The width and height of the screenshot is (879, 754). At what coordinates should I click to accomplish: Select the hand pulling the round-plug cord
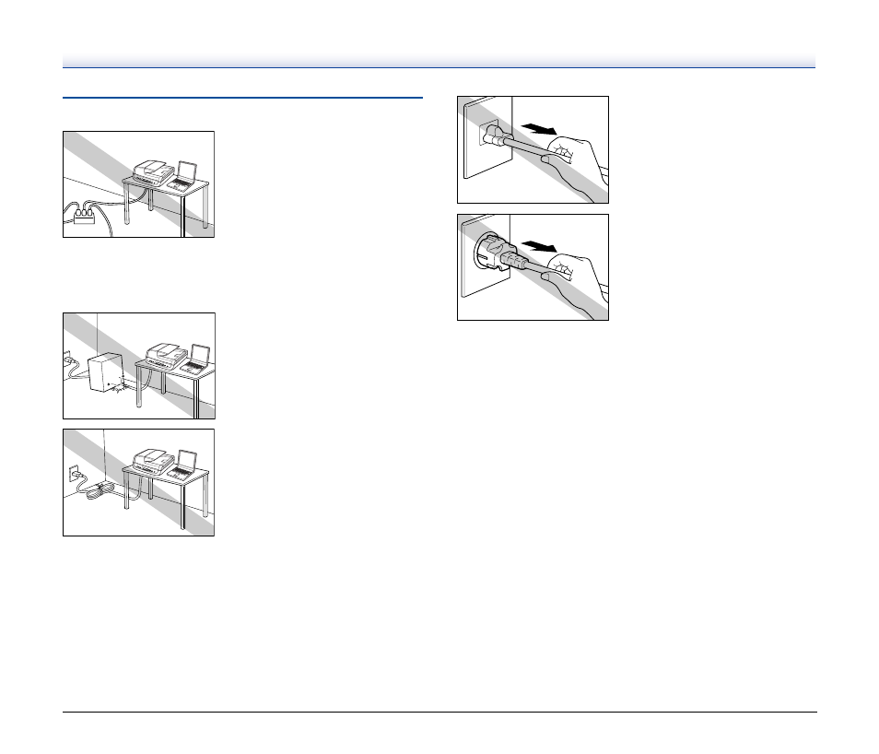576,283
